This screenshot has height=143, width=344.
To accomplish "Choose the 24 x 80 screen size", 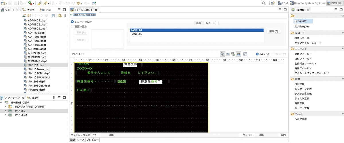I will tap(257, 54).
